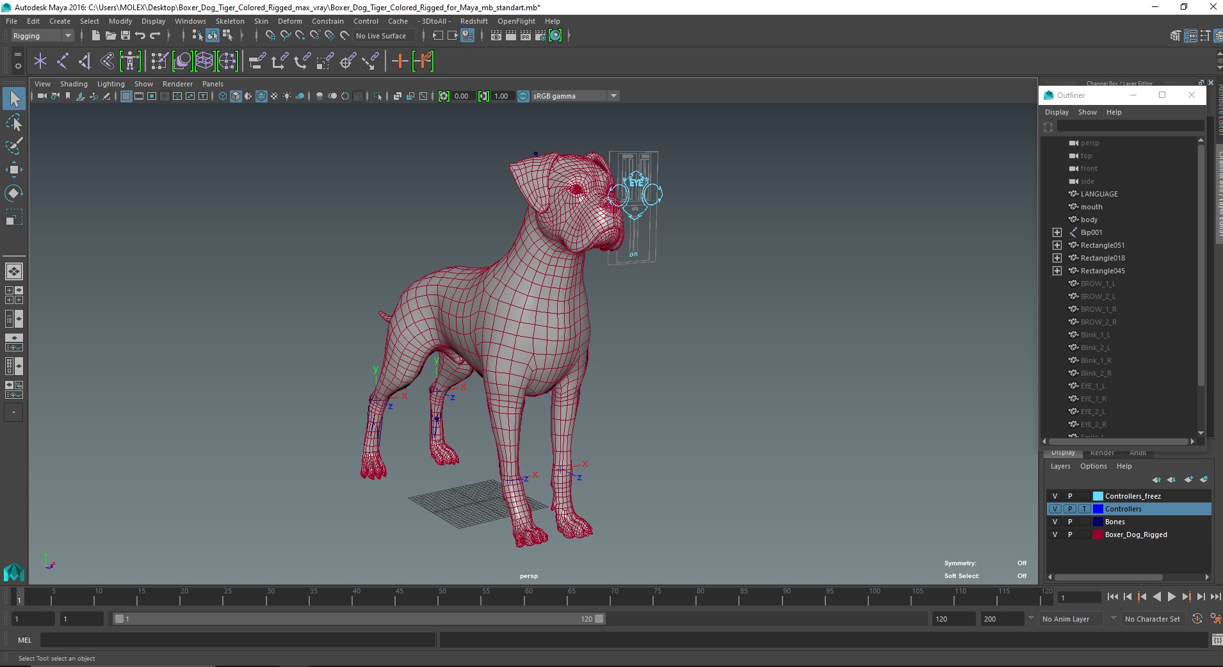The height and width of the screenshot is (667, 1223).
Task: Toggle visibility V of Bones layer
Action: pyautogui.click(x=1055, y=522)
